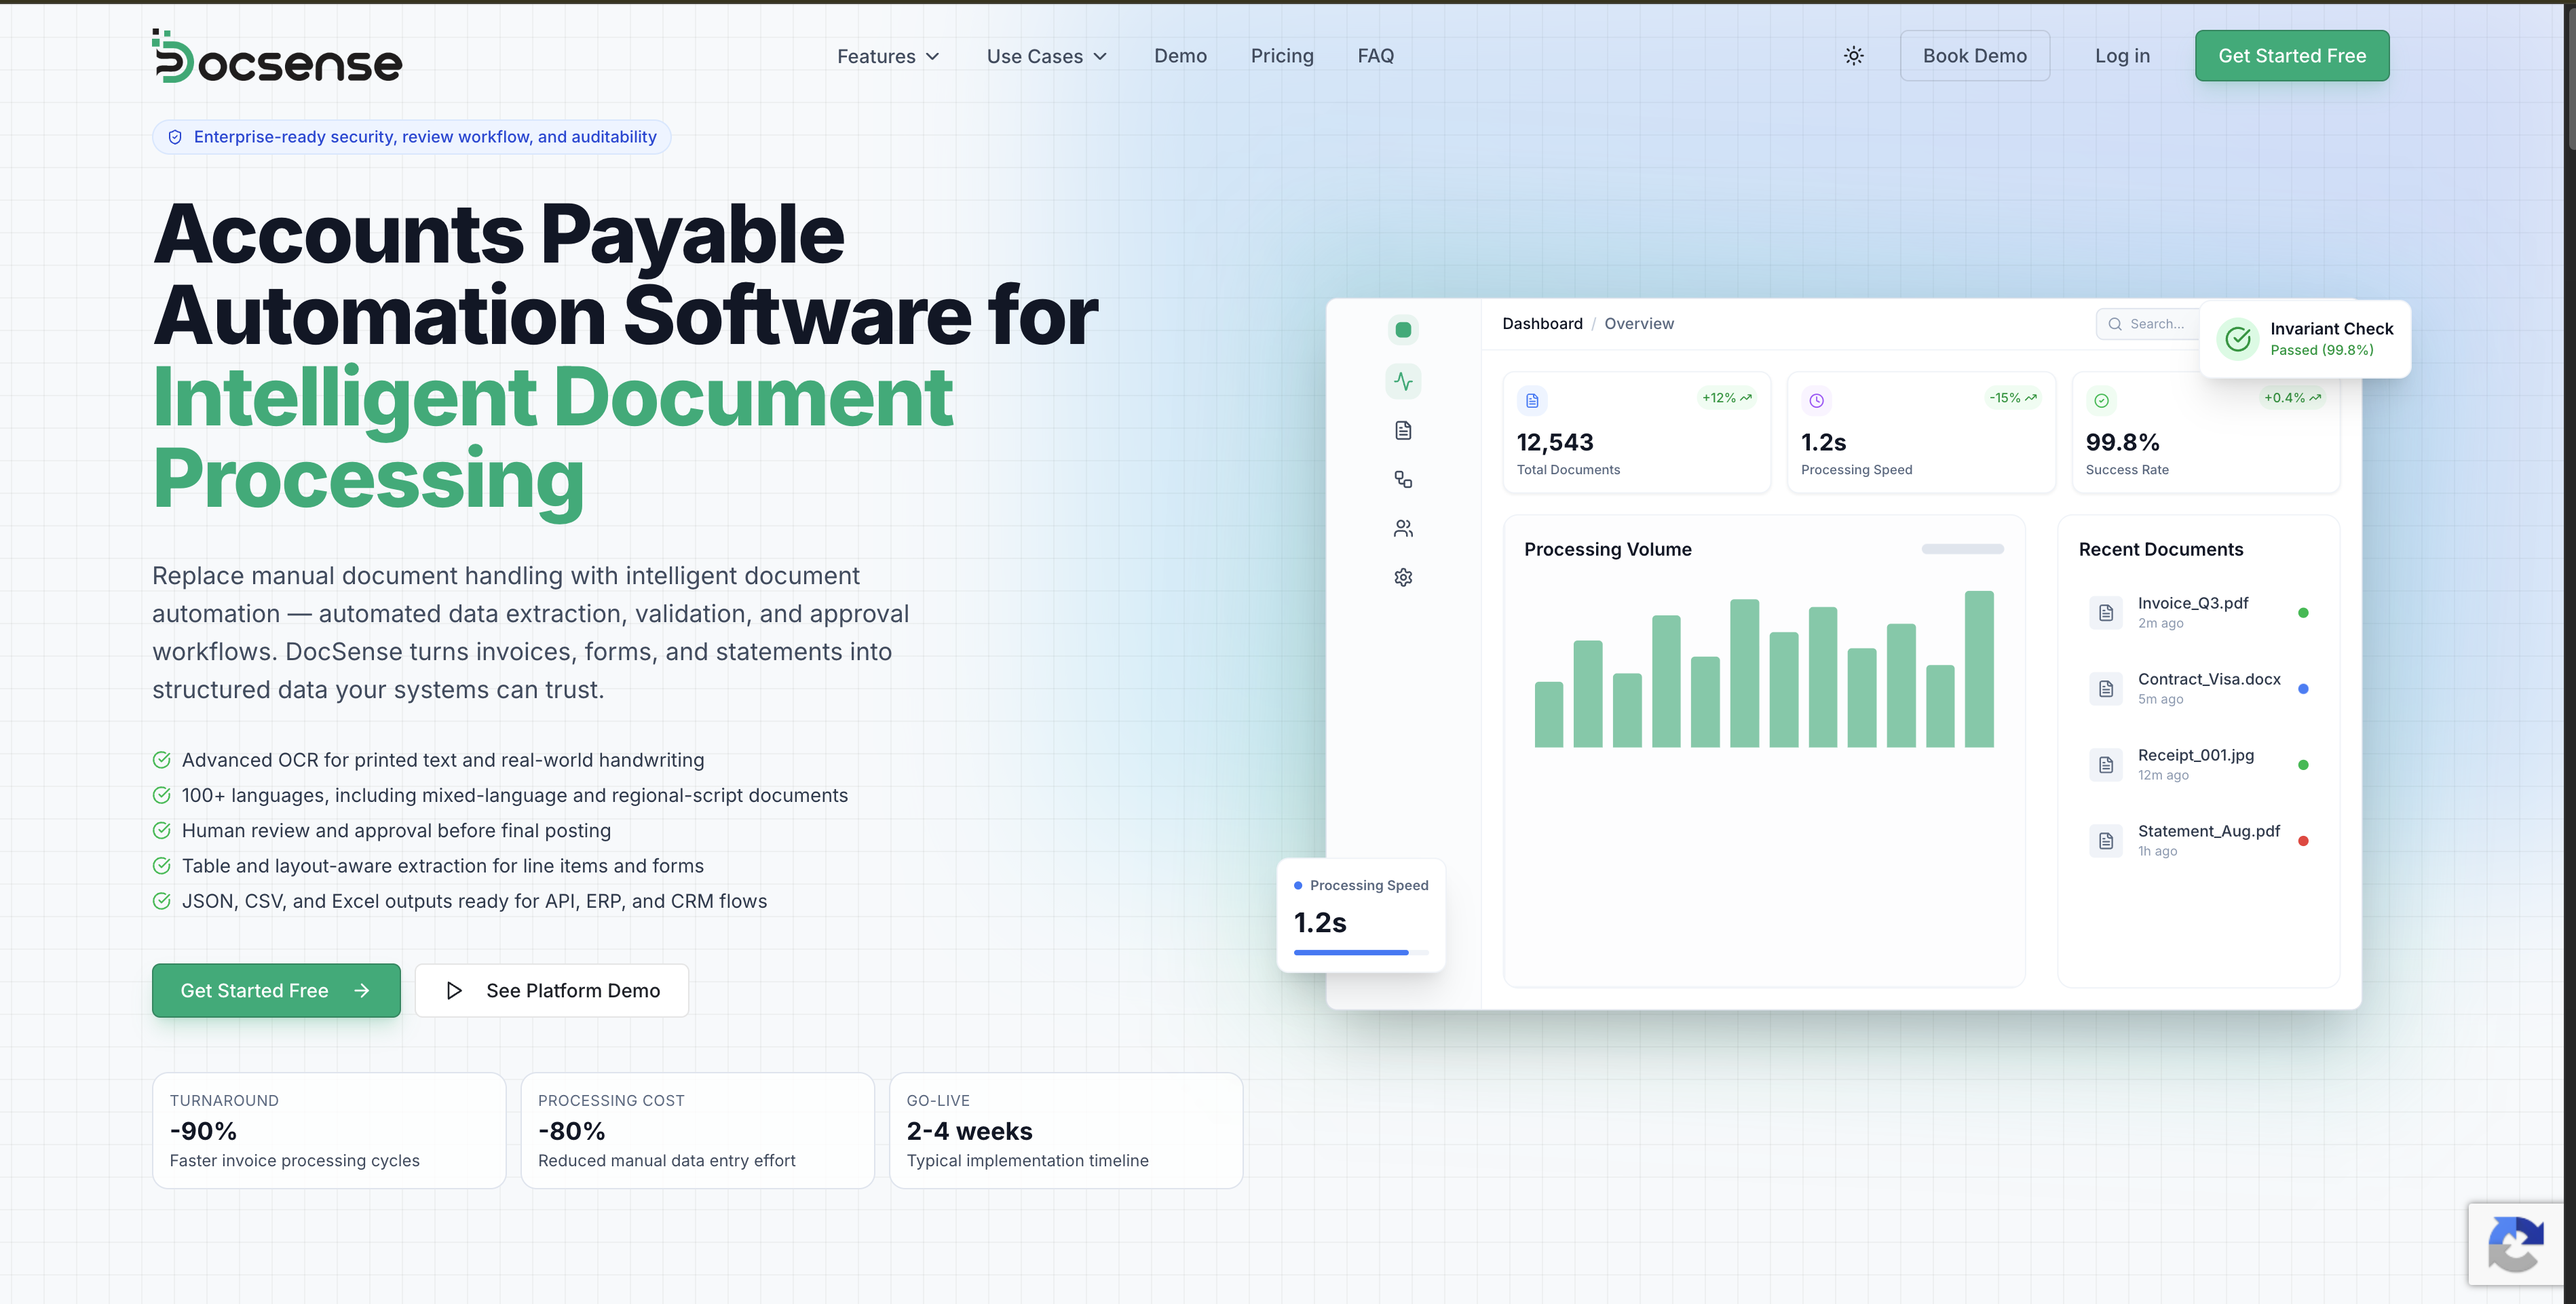Click the +12% trend badge
The width and height of the screenshot is (2576, 1304).
(x=1727, y=398)
